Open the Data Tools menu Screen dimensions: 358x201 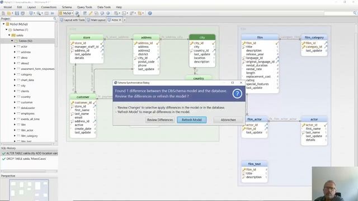click(104, 7)
